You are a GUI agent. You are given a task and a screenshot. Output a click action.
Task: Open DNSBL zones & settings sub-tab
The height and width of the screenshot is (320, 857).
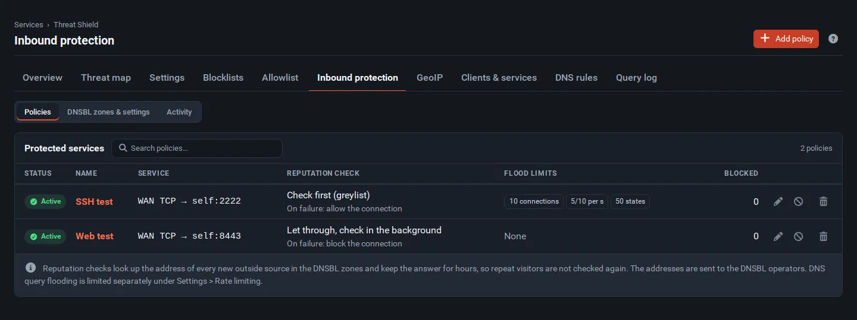[x=108, y=112]
